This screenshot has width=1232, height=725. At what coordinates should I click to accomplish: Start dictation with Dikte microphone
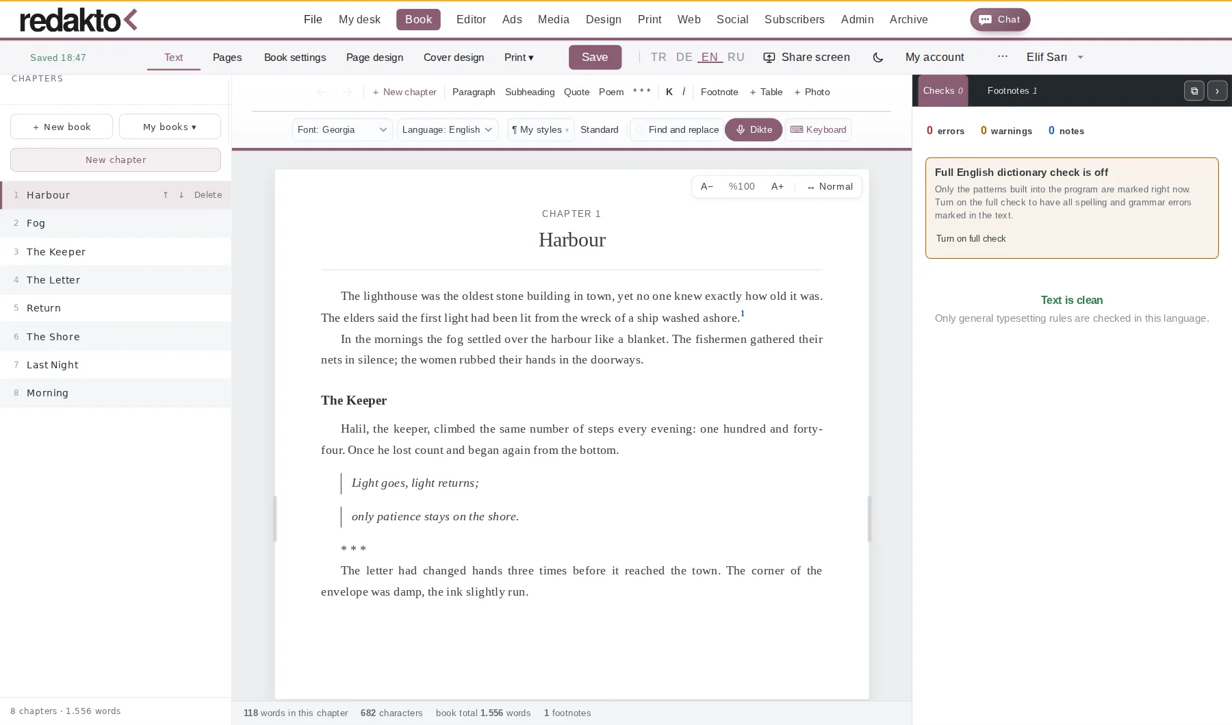tap(754, 129)
